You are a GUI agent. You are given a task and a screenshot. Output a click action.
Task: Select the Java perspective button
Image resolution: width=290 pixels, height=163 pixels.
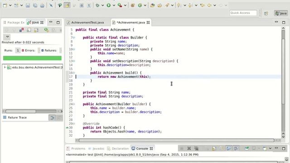click(x=281, y=13)
